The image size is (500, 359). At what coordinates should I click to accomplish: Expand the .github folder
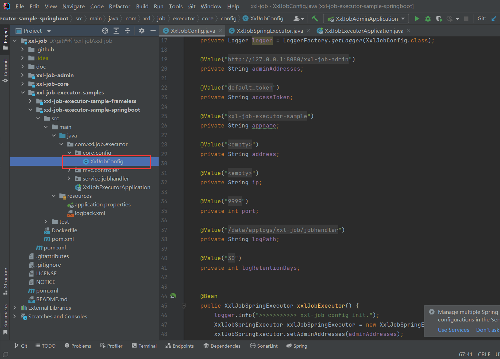tap(22, 49)
